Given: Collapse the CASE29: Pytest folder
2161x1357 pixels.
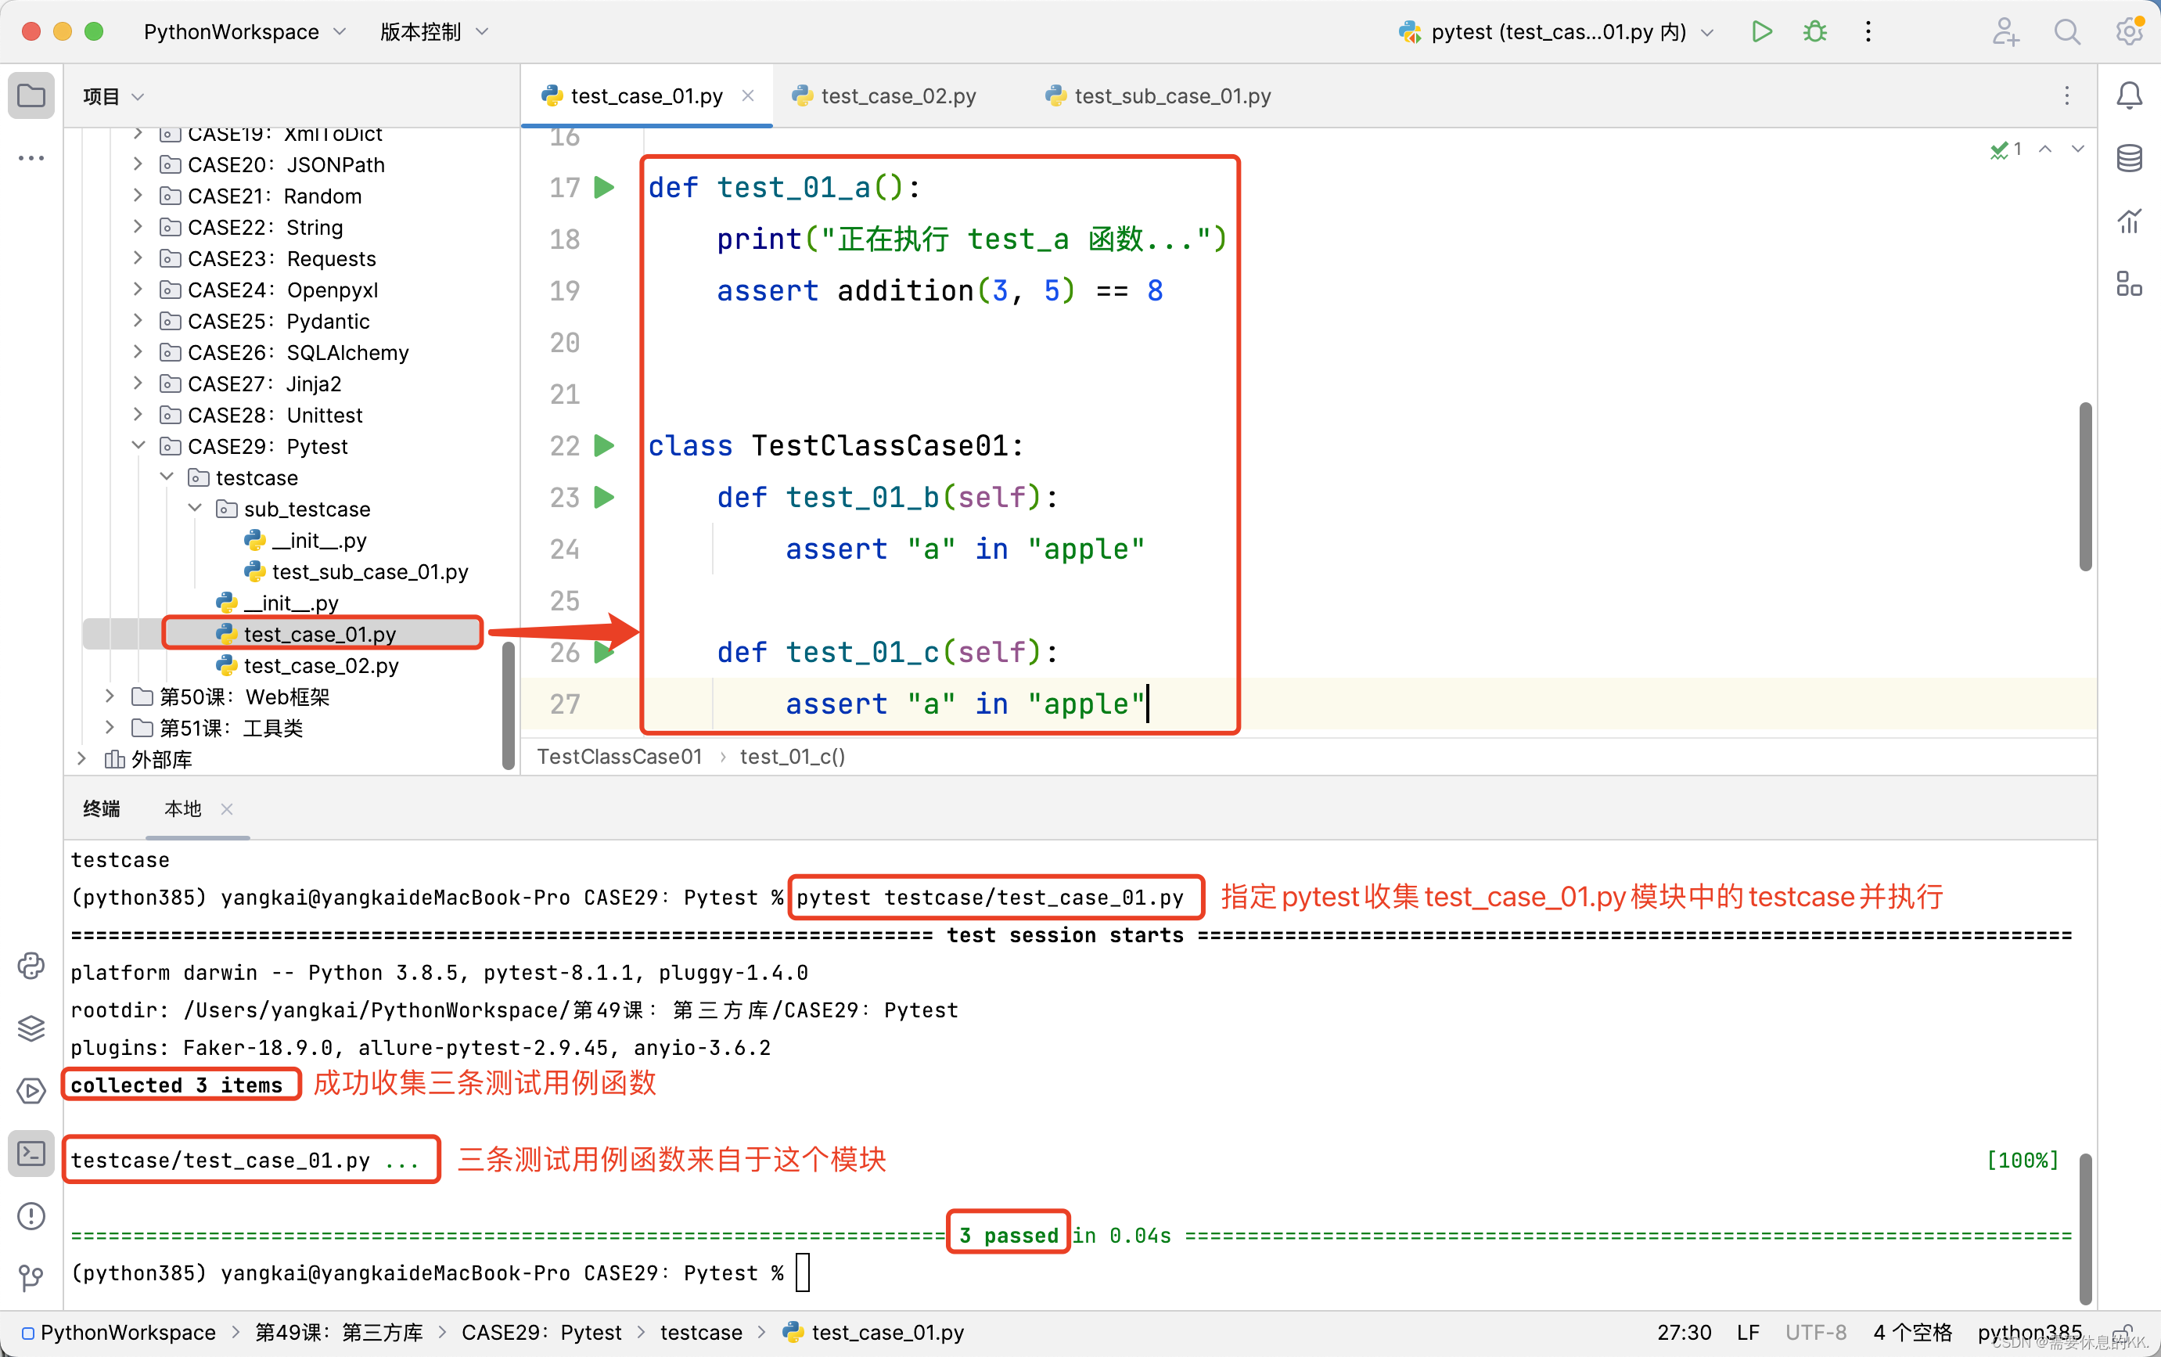Looking at the screenshot, I should pos(137,446).
